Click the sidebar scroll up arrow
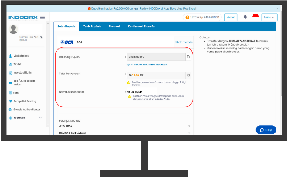Viewport: 288px width, 177px height. [48, 23]
